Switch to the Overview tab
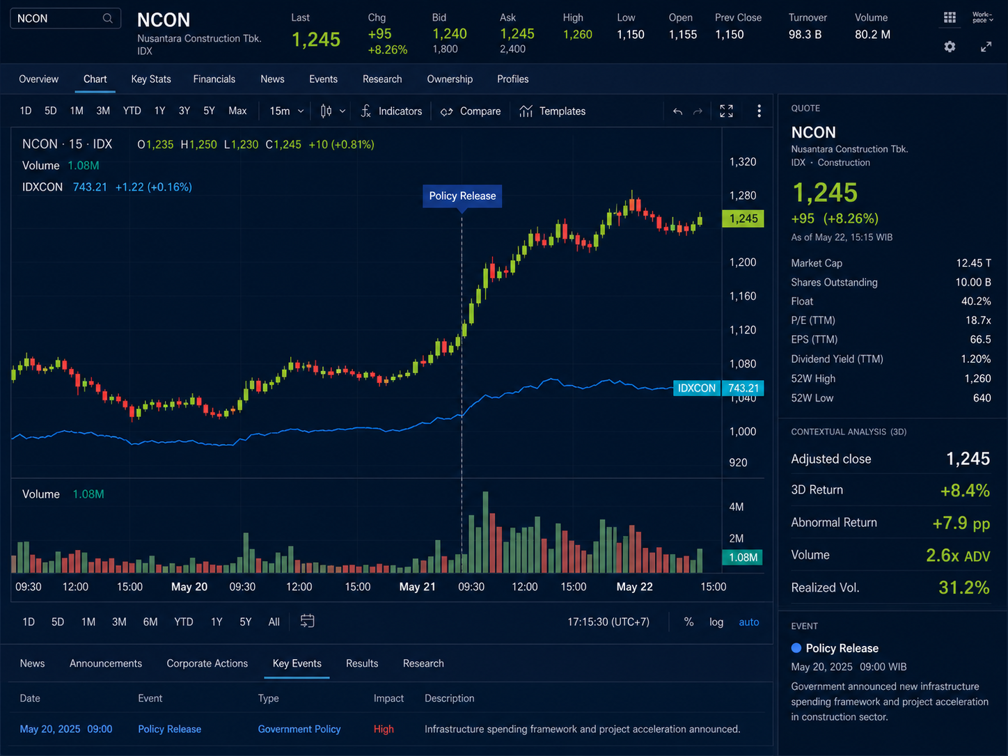Image resolution: width=1008 pixels, height=756 pixels. point(39,79)
